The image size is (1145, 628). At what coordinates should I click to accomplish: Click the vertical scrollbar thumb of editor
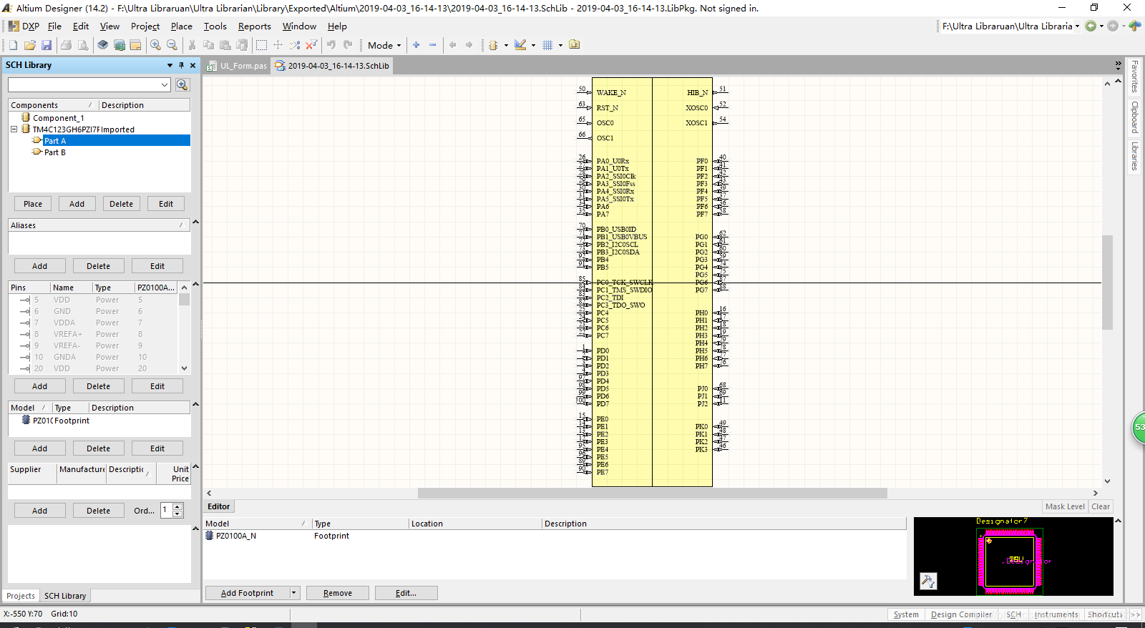[x=1107, y=282]
